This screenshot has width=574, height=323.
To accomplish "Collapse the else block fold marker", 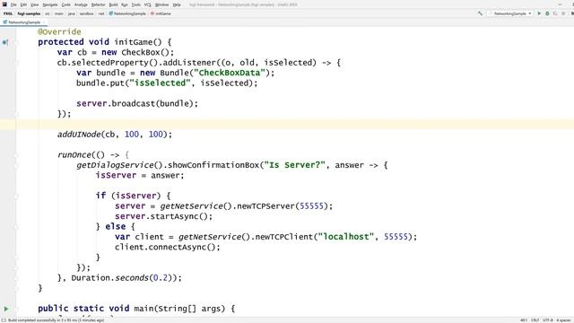I will 16,227.
